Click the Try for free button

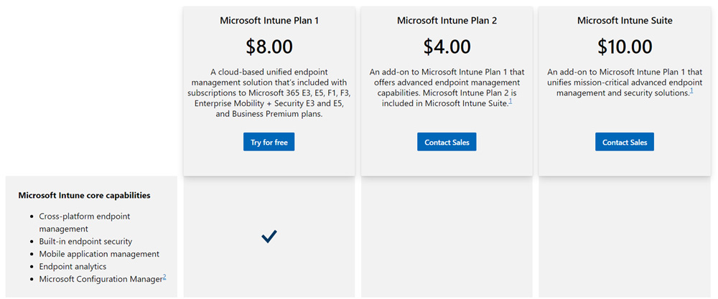269,142
